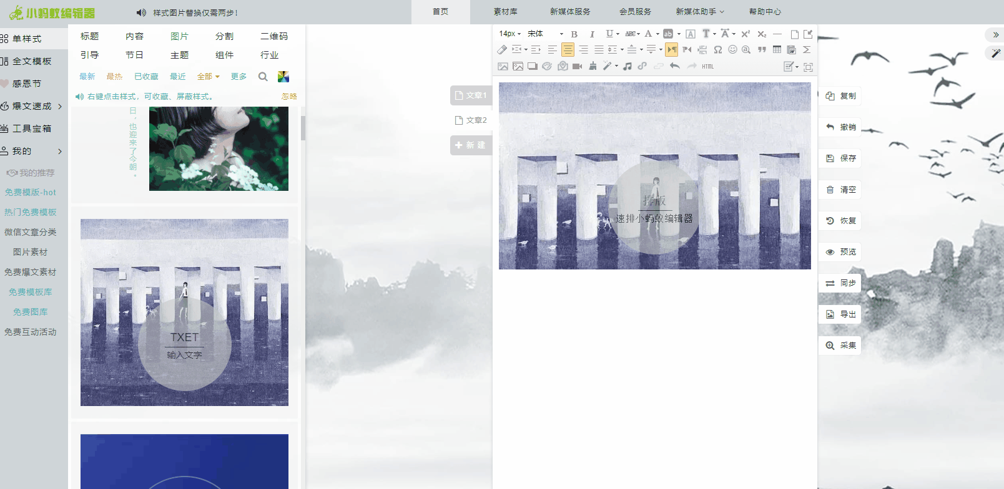Select TXET purple pillars style thumbnail
This screenshot has height=489, width=1004.
pyautogui.click(x=184, y=312)
